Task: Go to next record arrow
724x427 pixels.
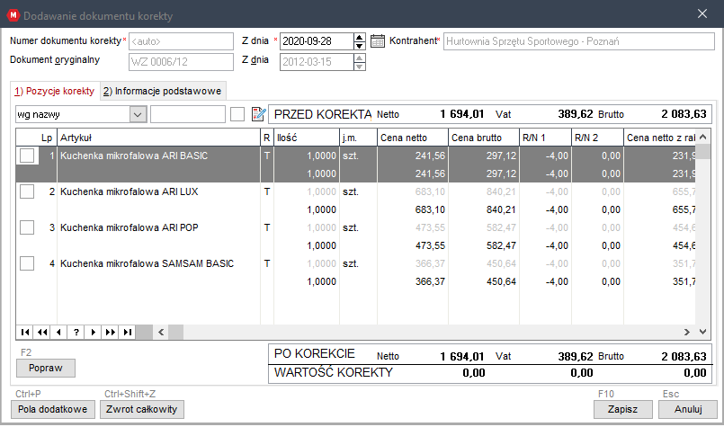Action: click(94, 332)
